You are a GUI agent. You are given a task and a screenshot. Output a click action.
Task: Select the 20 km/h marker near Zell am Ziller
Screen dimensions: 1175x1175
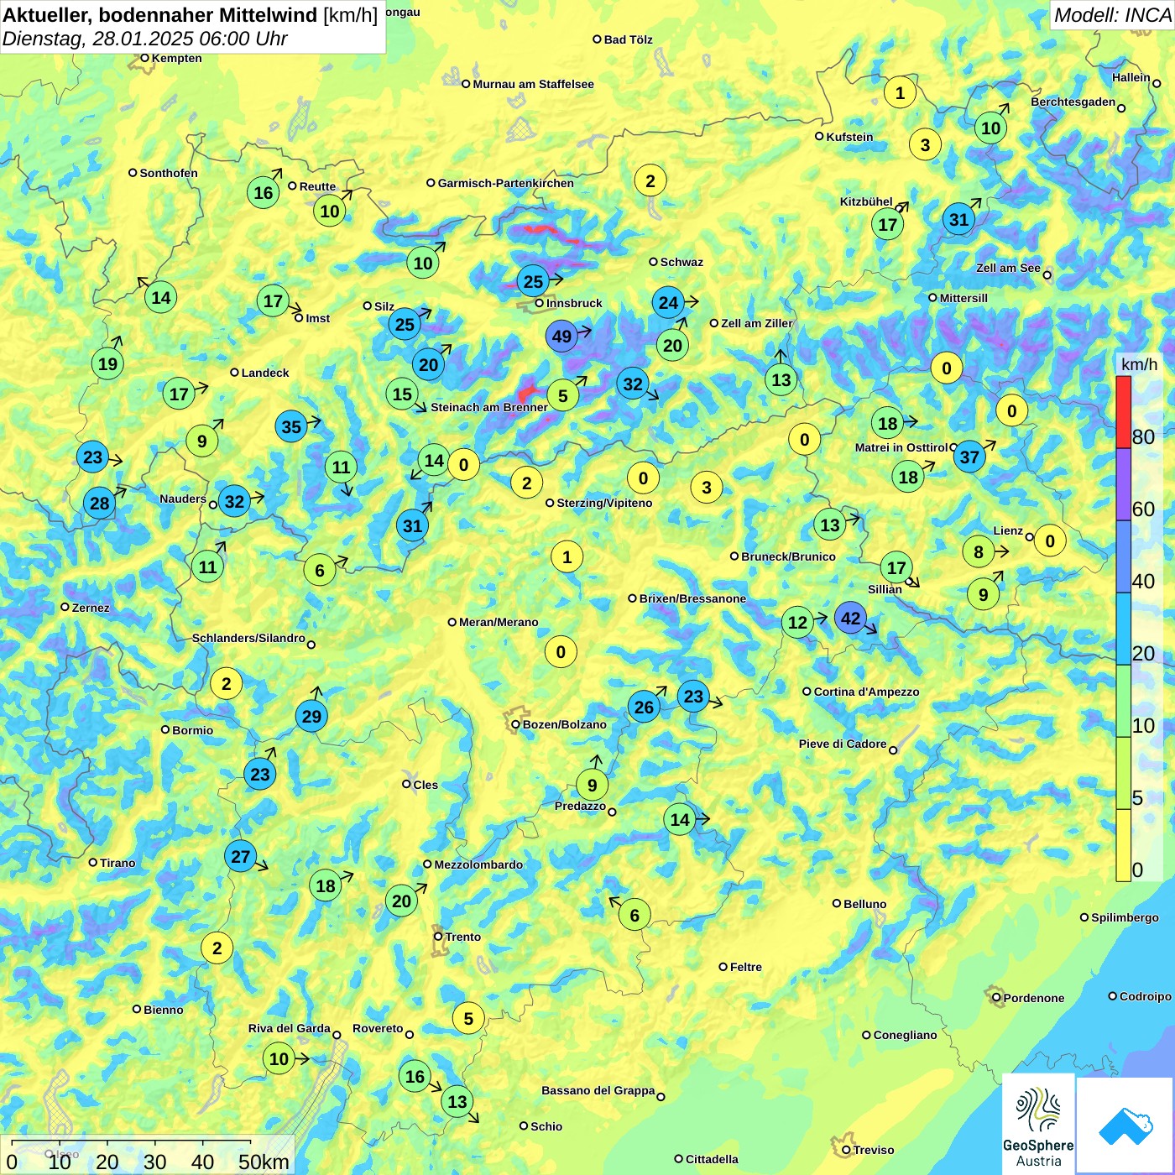[x=672, y=345]
